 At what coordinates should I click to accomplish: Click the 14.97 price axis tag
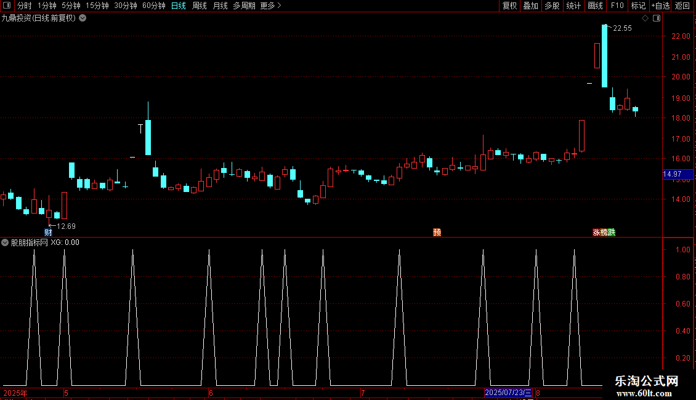coord(678,174)
